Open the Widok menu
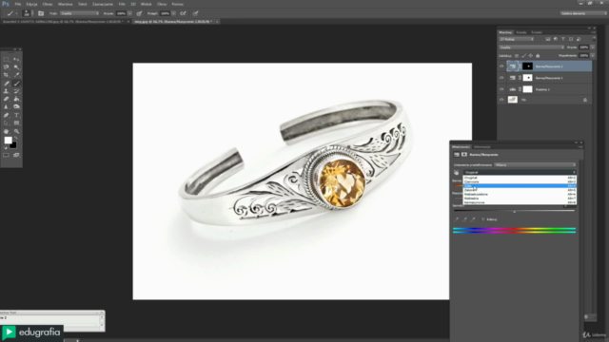Viewport: 609px width, 342px height. coord(146,4)
